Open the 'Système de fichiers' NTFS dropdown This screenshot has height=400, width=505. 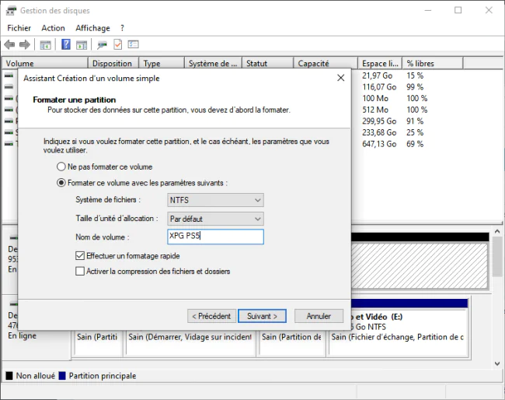pyautogui.click(x=215, y=200)
